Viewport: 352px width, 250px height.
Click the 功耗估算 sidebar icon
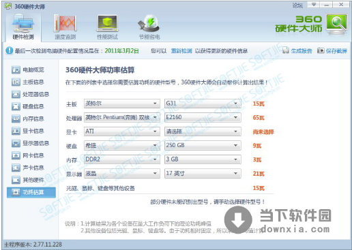pos(16,192)
